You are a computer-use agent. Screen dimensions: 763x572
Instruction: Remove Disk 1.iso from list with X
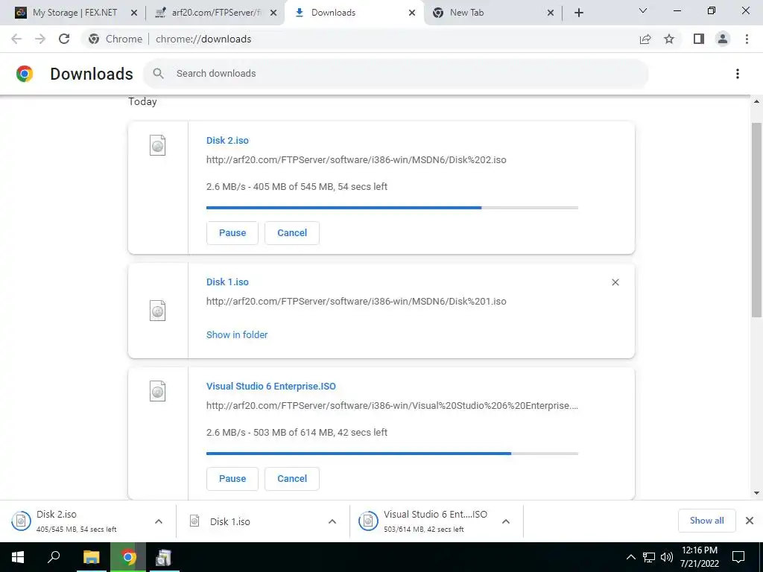pos(615,282)
